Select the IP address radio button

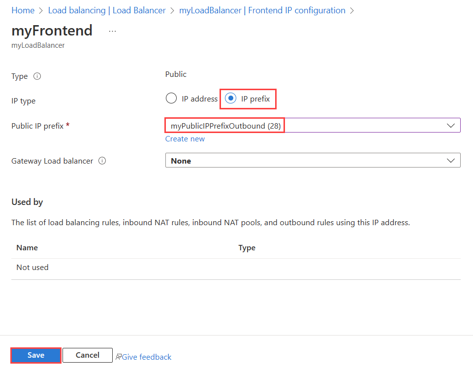coord(171,99)
